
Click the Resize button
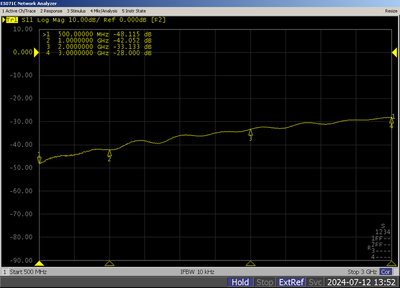coord(390,10)
